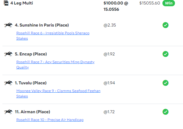The height and width of the screenshot is (129, 183).
Task: Click horse racing icon beside Encap
Action: pyautogui.click(x=8, y=54)
